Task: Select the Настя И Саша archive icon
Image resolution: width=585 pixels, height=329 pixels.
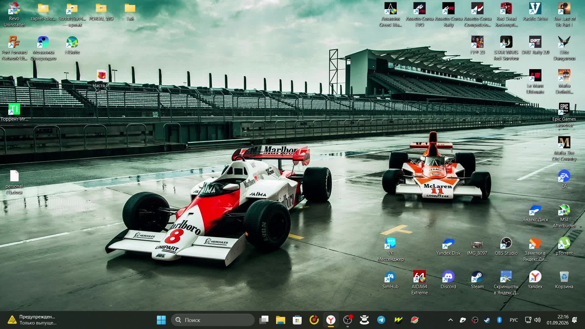Action: (101, 82)
